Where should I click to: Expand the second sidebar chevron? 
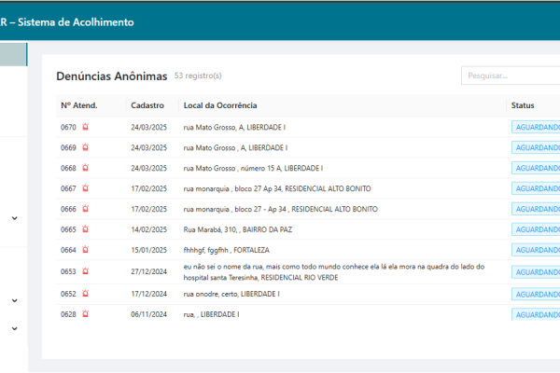(x=14, y=300)
